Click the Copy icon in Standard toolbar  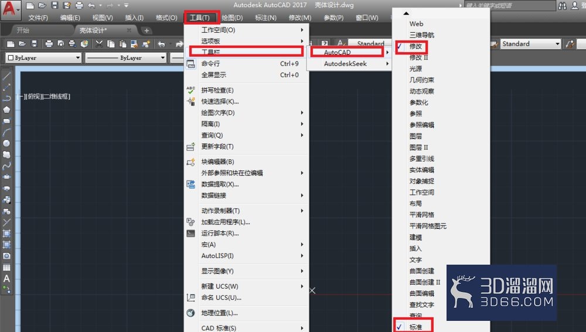point(111,44)
